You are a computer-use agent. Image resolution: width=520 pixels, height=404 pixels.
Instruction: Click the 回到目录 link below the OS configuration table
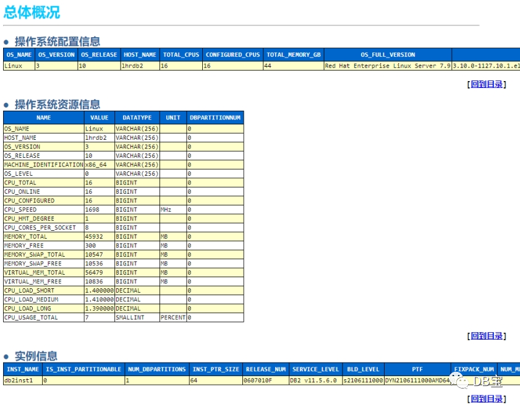tap(487, 84)
